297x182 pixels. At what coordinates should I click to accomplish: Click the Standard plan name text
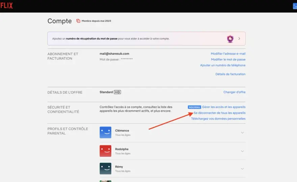click(106, 92)
